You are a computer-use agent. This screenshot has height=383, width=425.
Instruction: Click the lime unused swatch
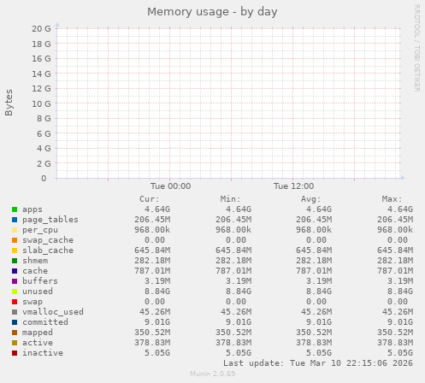pyautogui.click(x=15, y=292)
